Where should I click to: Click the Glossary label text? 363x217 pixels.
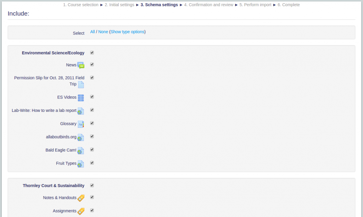point(68,124)
